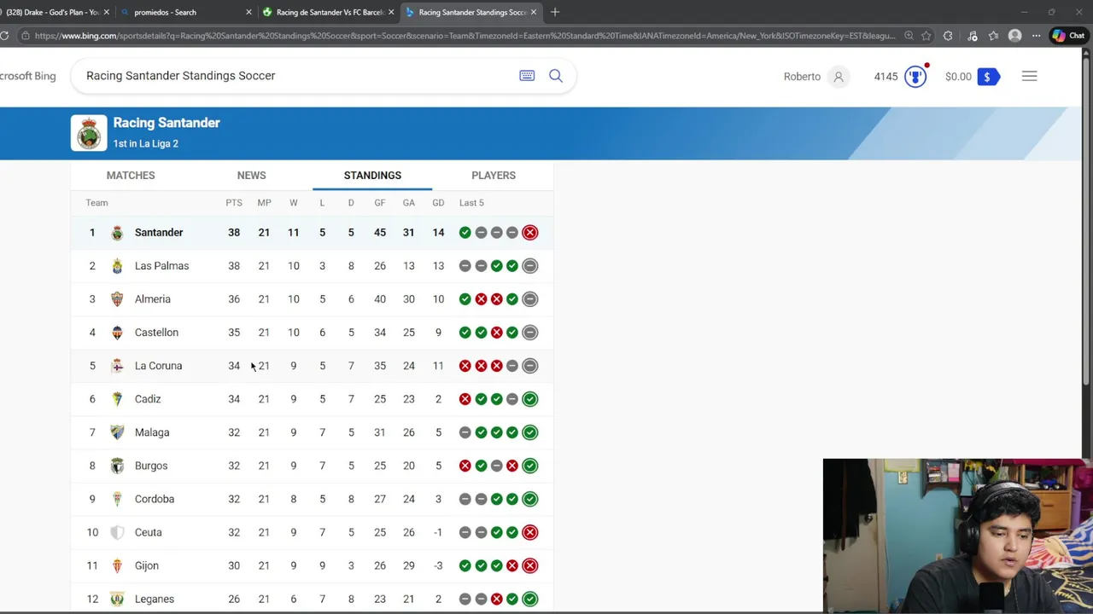Click the browser address bar URL
Image resolution: width=1093 pixels, height=614 pixels.
click(x=465, y=36)
